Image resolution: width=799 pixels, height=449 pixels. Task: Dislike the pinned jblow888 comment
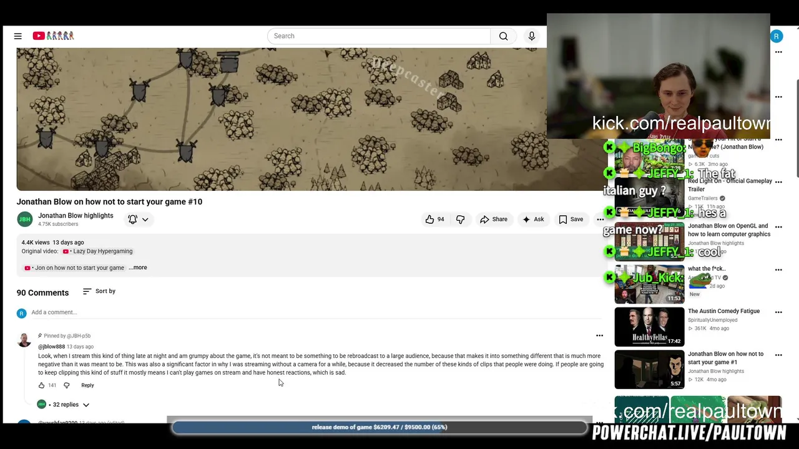[x=67, y=385]
